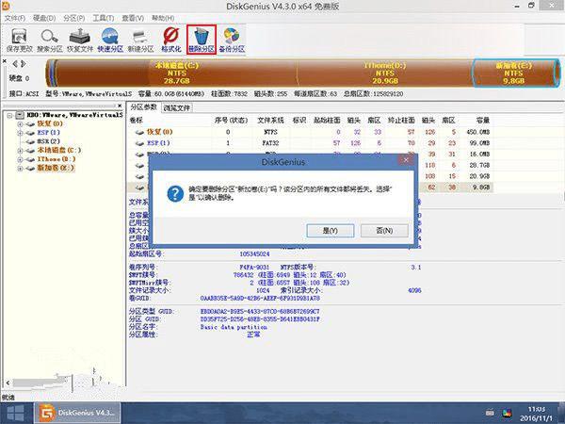The image size is (565, 424).
Task: Click the Delete Partition trash icon
Action: point(202,40)
